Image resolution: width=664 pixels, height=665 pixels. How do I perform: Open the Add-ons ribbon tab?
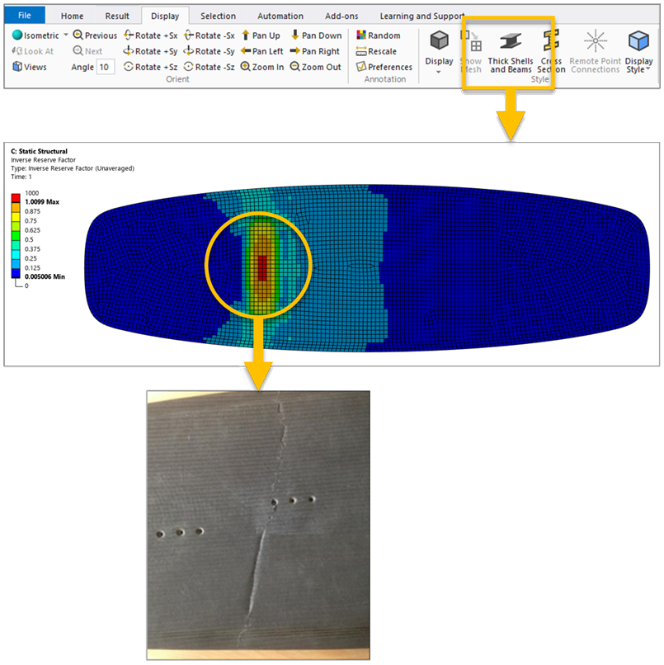(341, 17)
